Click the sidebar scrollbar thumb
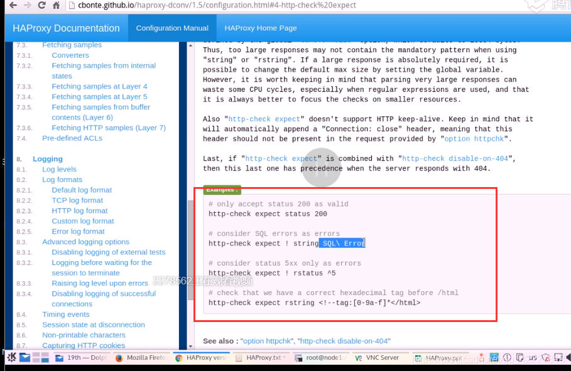This screenshot has height=371, width=571. (x=191, y=250)
